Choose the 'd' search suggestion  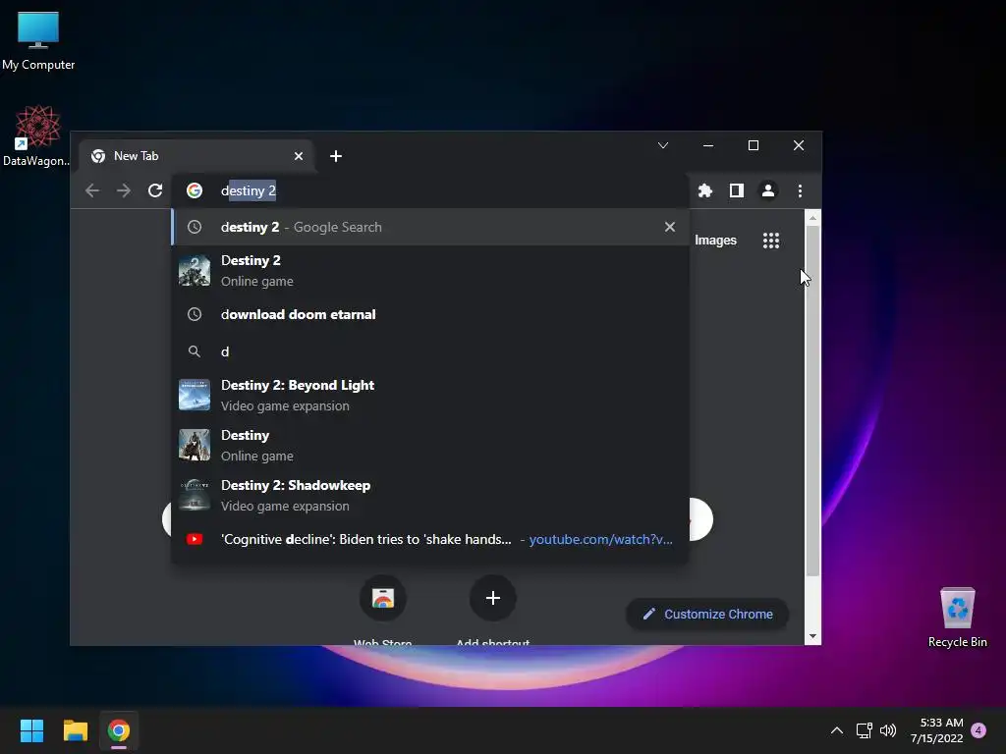point(430,351)
